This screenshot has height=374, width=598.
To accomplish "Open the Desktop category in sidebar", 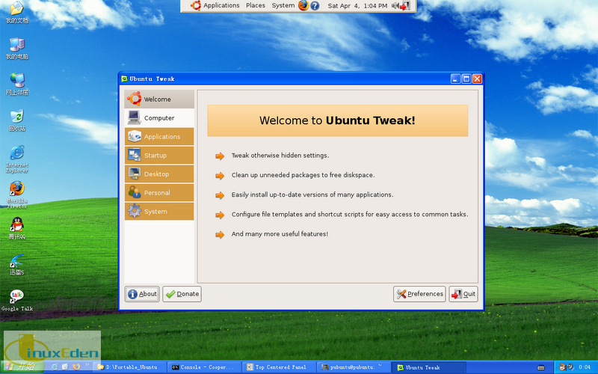I will (x=159, y=174).
